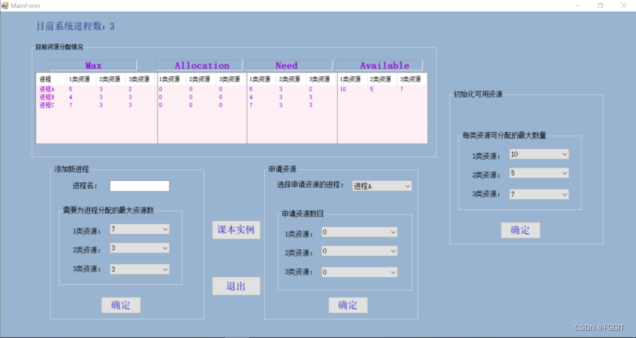Open 2类资源 dropdown in 申请资源数目 group
636x338 pixels.
359,251
